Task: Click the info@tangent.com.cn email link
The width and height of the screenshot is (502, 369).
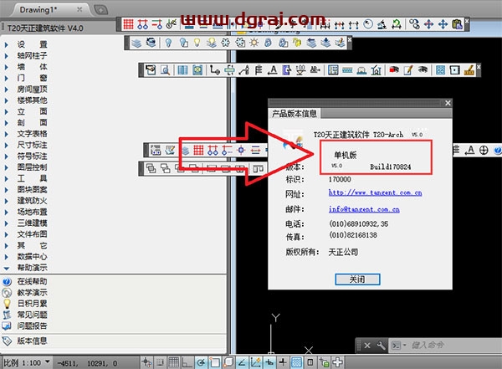Action: pos(373,208)
